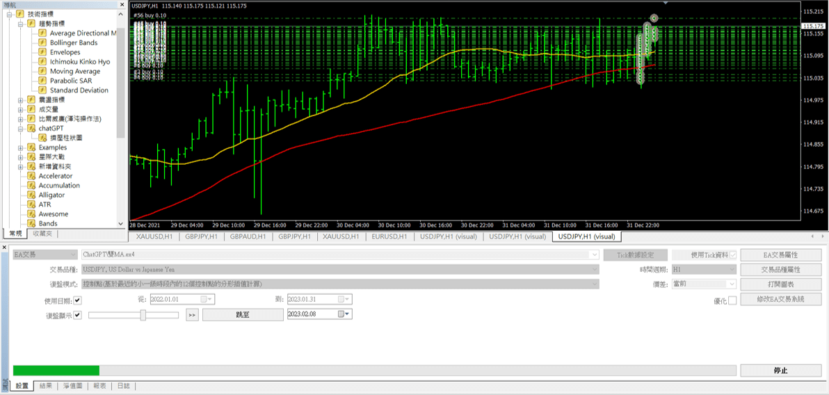Expand the Examples folder in navigator
Screen dimensions: 829x395
[21, 147]
